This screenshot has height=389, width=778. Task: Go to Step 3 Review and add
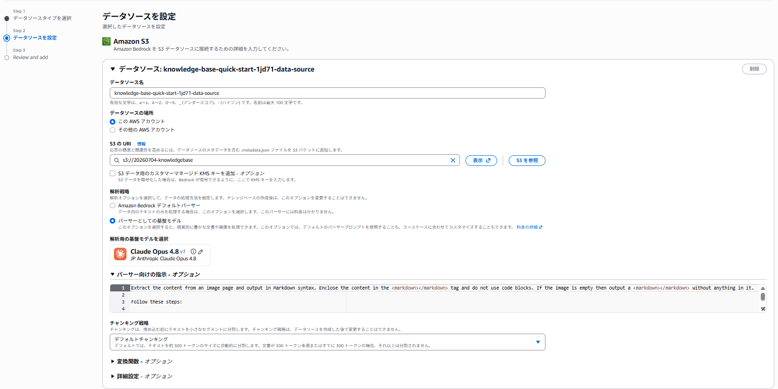pyautogui.click(x=30, y=58)
